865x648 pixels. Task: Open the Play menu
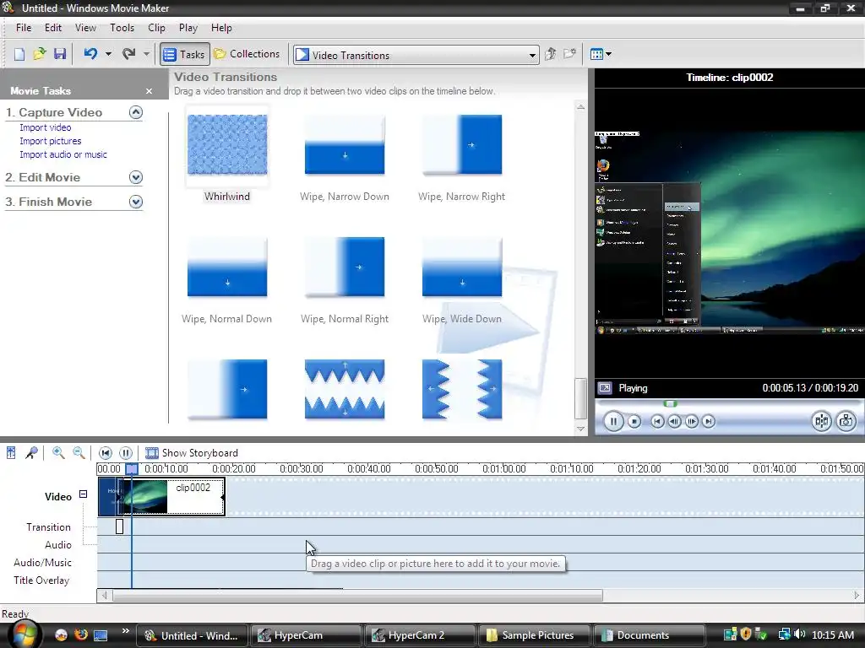188,28
